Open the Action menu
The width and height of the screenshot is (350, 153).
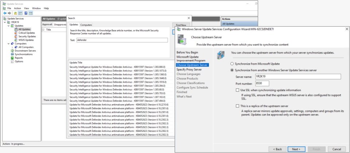tap(17, 8)
